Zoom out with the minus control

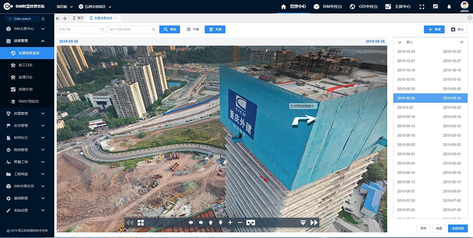pos(240,223)
